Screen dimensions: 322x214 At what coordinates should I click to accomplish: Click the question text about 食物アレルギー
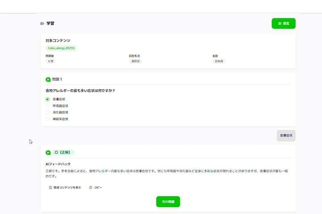pos(80,91)
